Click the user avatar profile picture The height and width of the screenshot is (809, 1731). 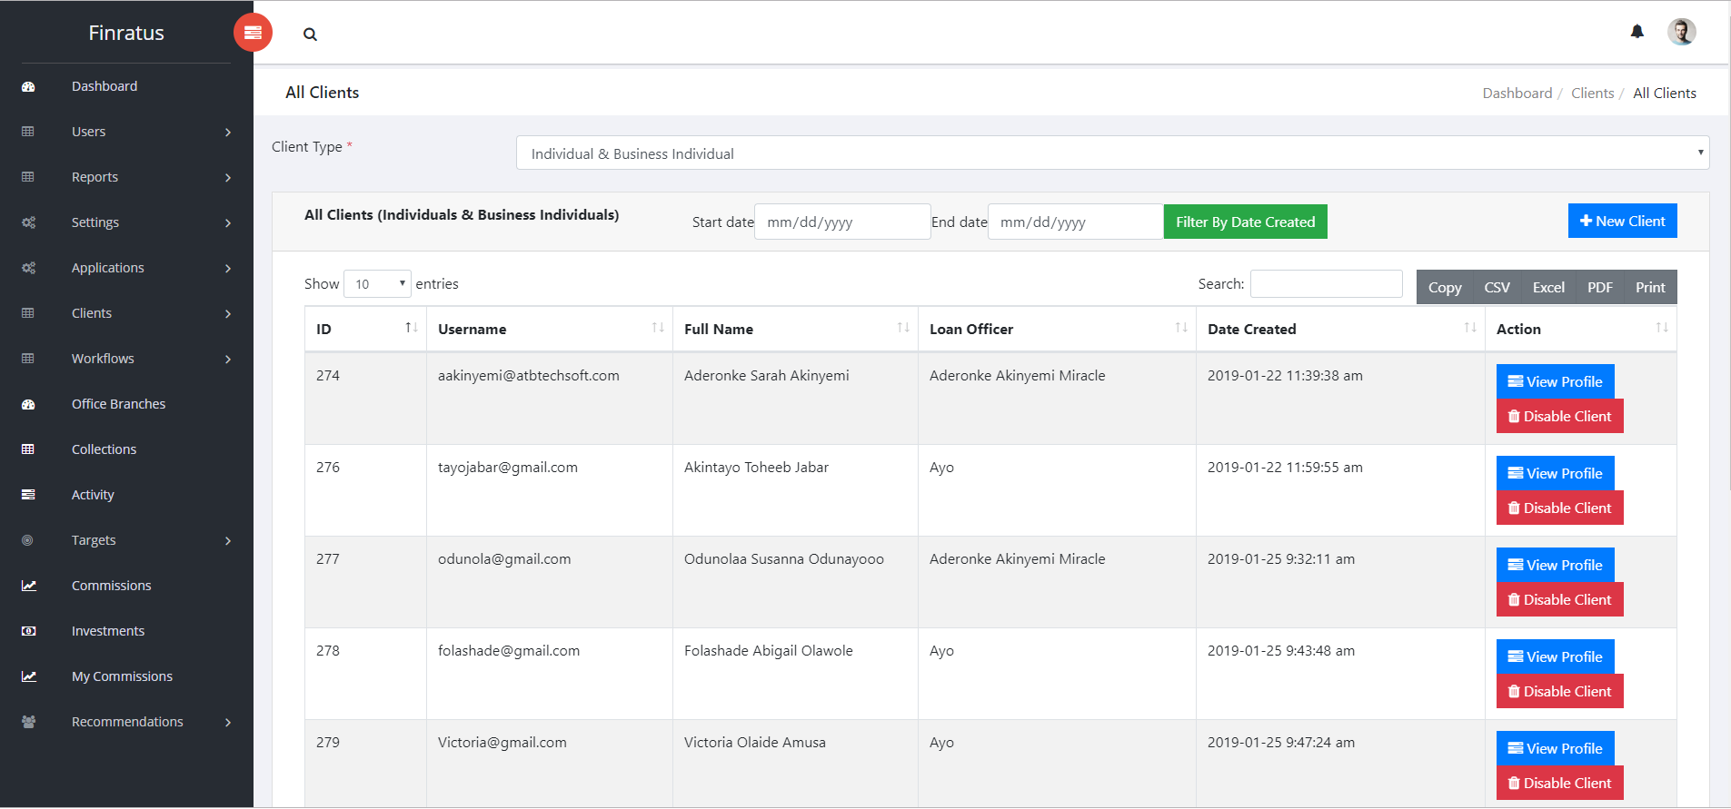point(1681,32)
